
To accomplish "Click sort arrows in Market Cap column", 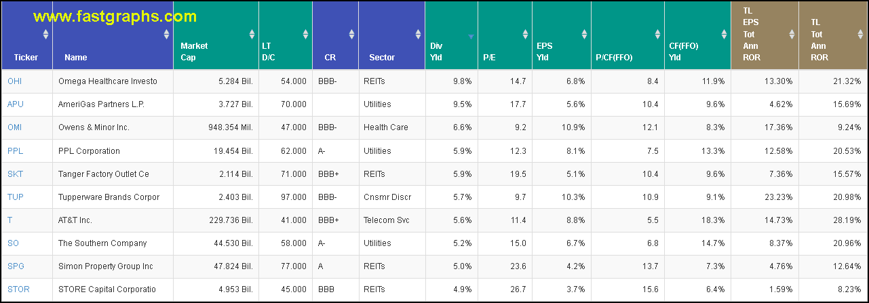I will pos(252,34).
